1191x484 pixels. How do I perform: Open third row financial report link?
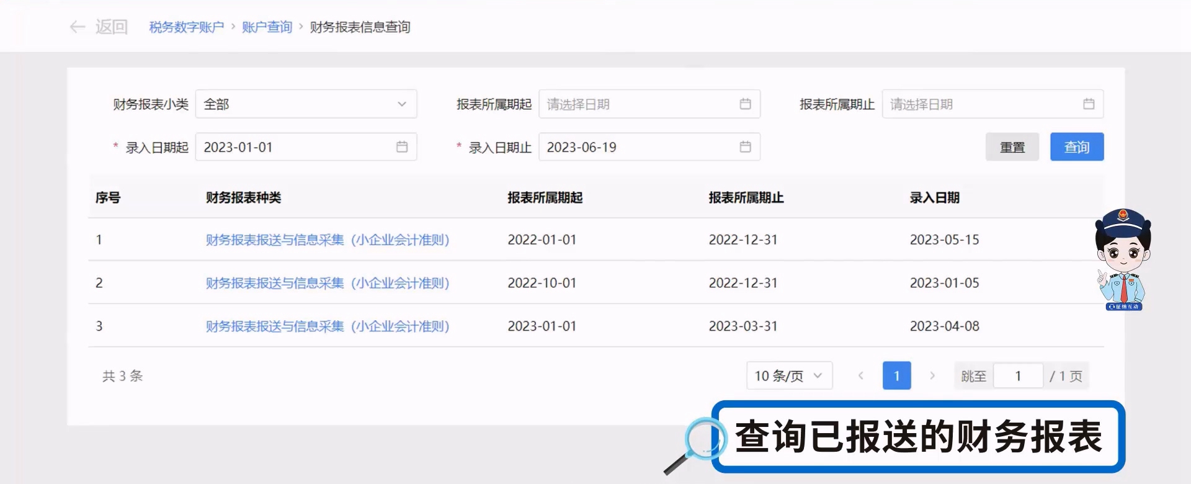pos(327,326)
